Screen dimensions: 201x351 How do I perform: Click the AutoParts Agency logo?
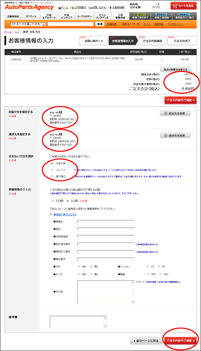coord(30,7)
